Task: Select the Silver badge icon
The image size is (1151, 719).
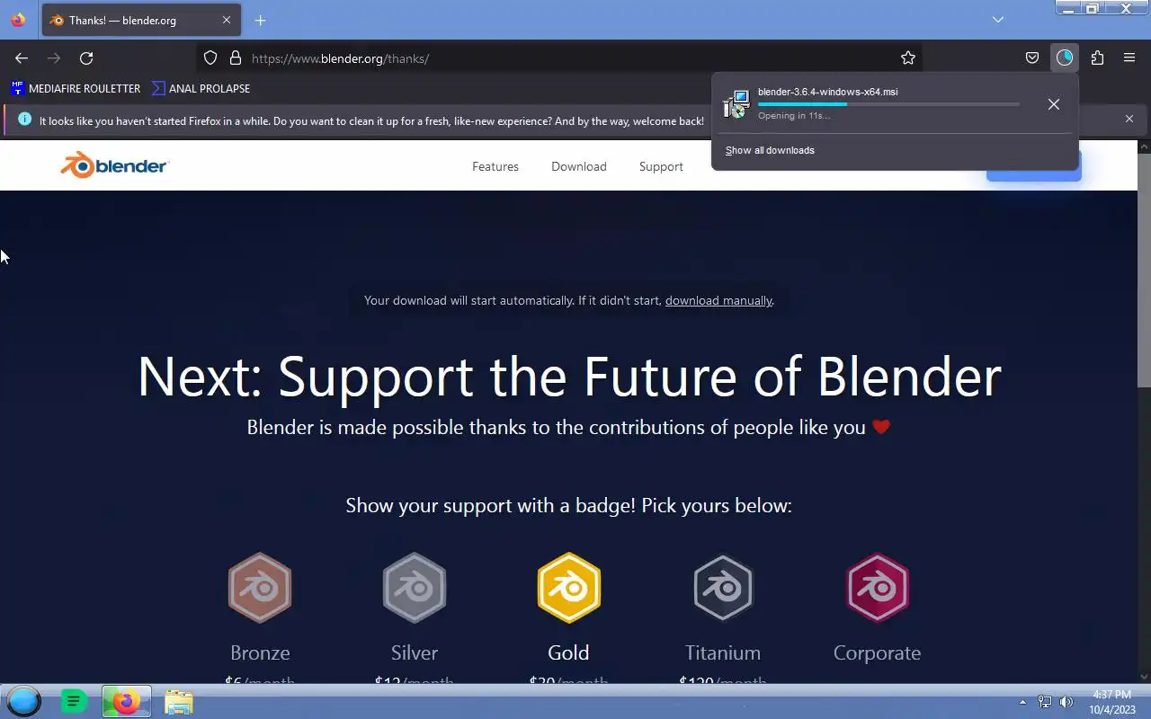Action: click(x=415, y=588)
